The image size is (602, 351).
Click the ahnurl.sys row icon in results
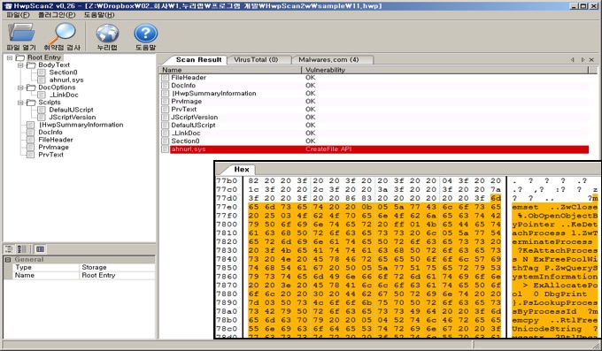[165, 149]
